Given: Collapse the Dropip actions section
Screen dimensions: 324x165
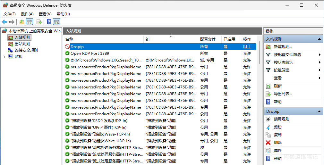Looking at the screenshot, I should click(319, 111).
